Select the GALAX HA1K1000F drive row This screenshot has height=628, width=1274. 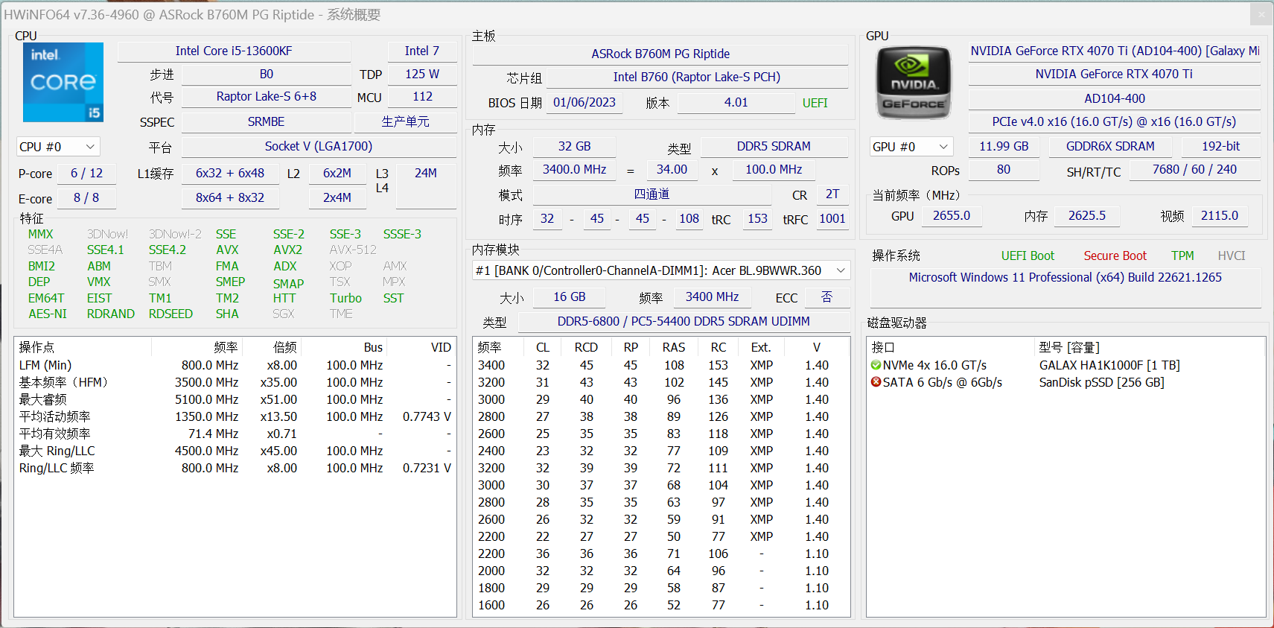click(1066, 365)
